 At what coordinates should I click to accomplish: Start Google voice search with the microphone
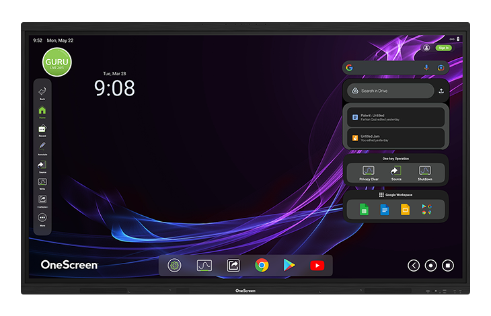tap(426, 68)
